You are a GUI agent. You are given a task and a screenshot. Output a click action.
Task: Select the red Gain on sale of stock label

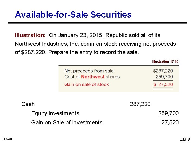pyautogui.click(x=86, y=84)
